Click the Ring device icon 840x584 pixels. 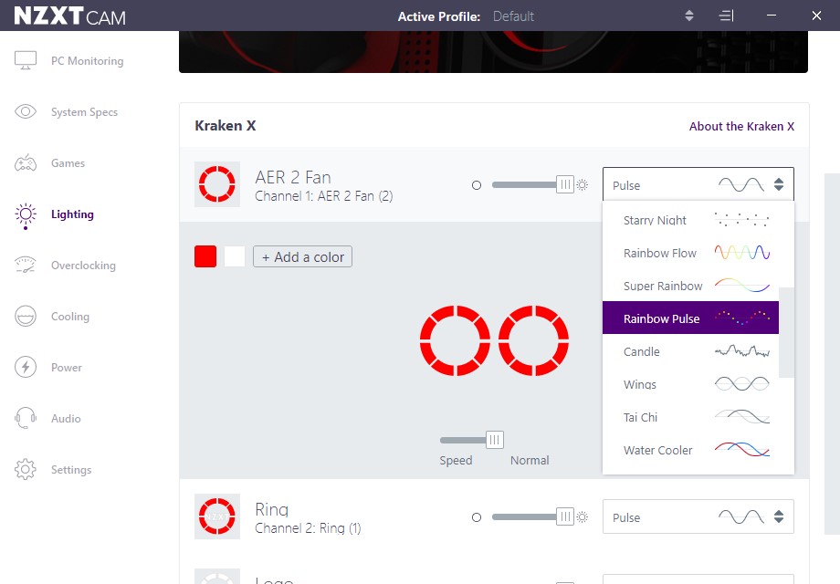click(217, 516)
